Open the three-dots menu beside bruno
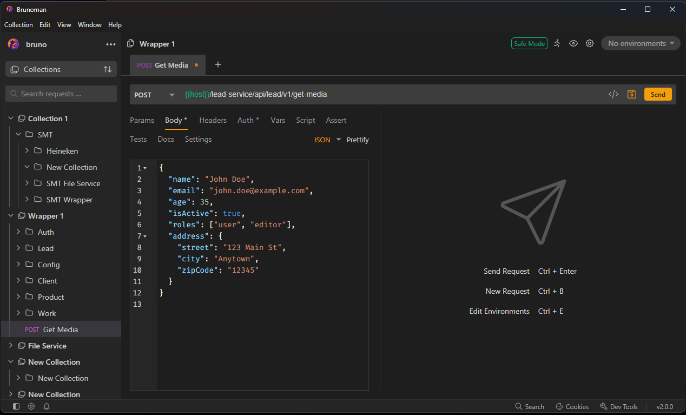 (111, 44)
